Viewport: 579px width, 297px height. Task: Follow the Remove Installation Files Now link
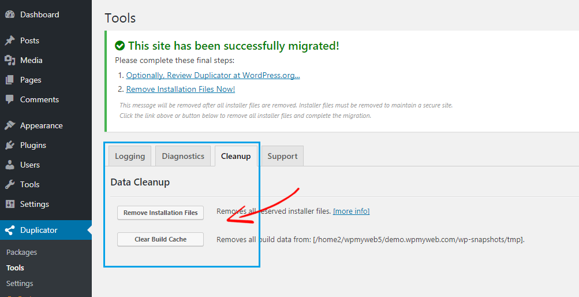[180, 89]
